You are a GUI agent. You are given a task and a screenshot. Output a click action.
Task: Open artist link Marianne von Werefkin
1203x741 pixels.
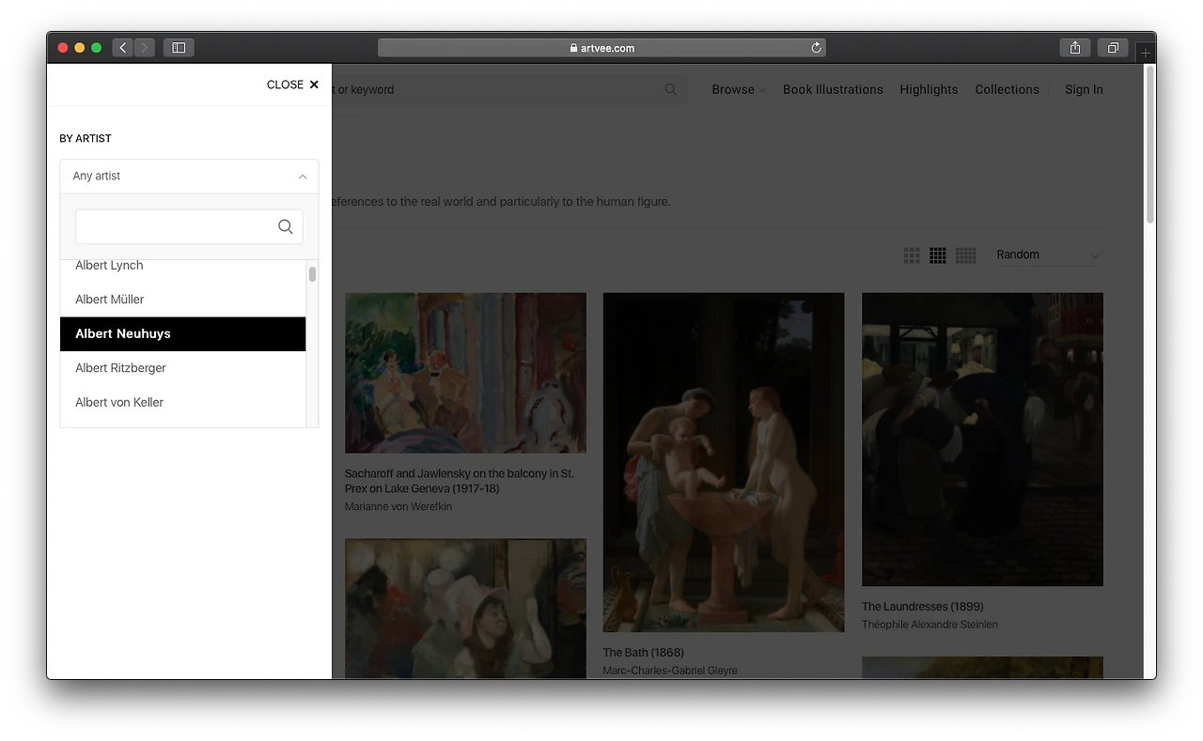pyautogui.click(x=398, y=507)
